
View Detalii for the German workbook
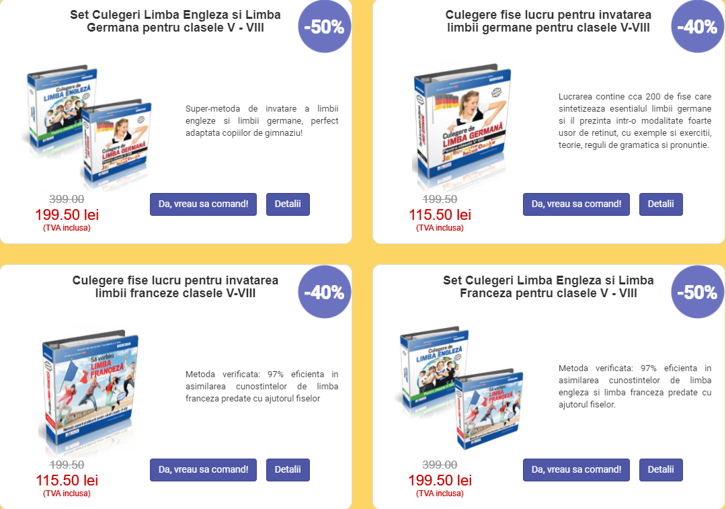[661, 204]
